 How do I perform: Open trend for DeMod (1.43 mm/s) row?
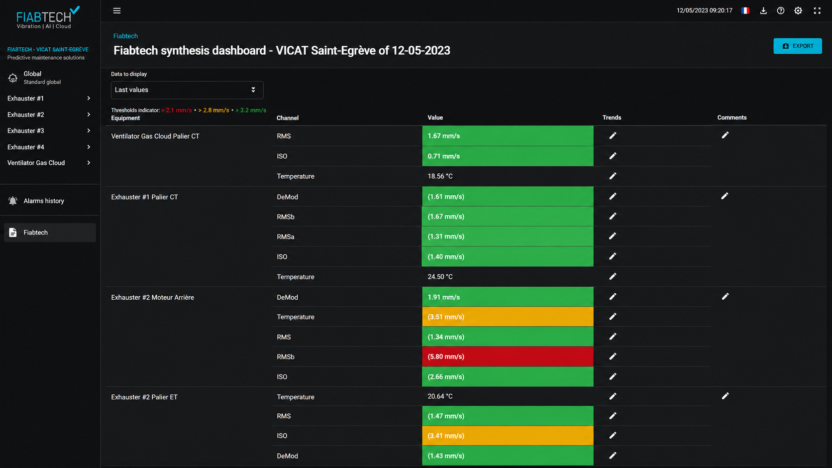[x=613, y=456]
